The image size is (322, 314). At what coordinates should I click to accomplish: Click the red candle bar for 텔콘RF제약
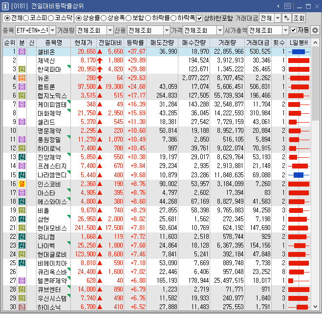(291, 281)
